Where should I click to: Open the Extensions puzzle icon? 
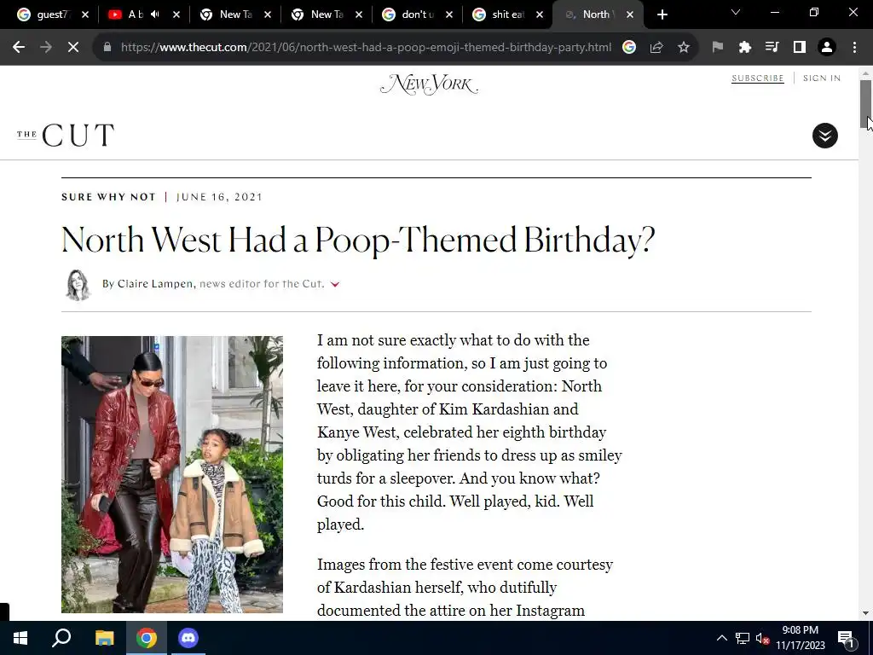coord(744,48)
